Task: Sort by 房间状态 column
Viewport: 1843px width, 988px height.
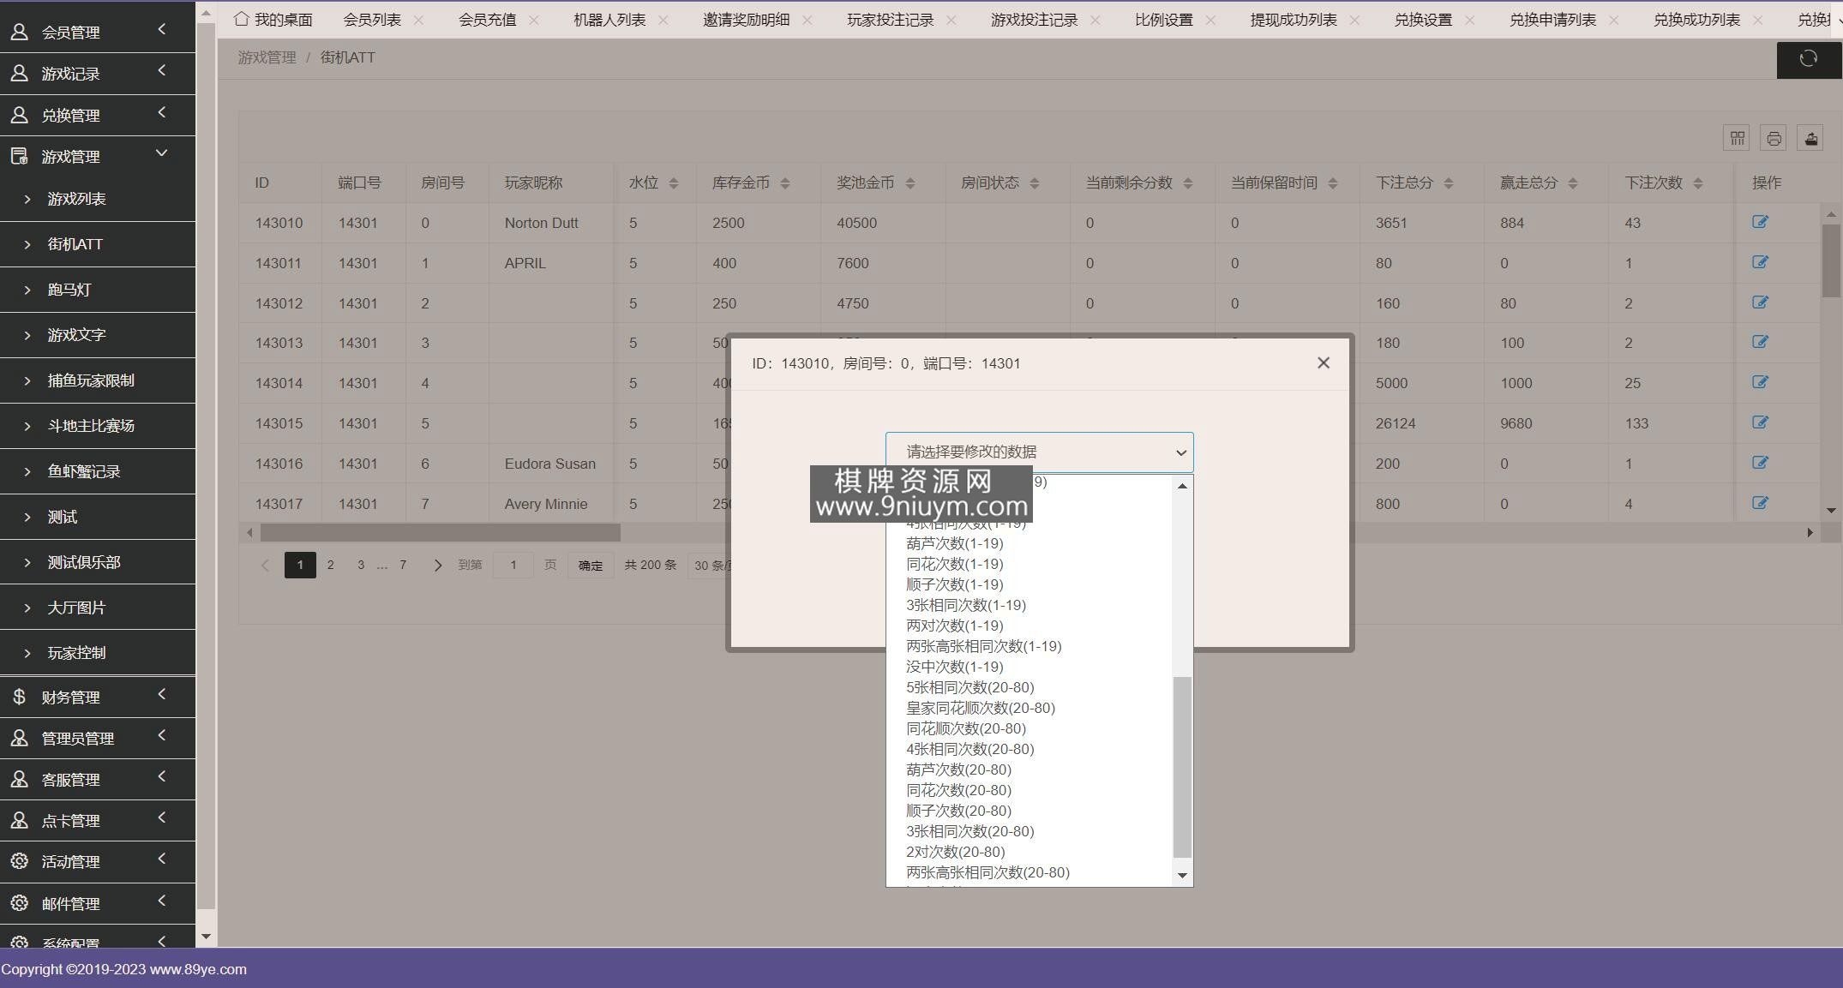Action: (x=1034, y=183)
